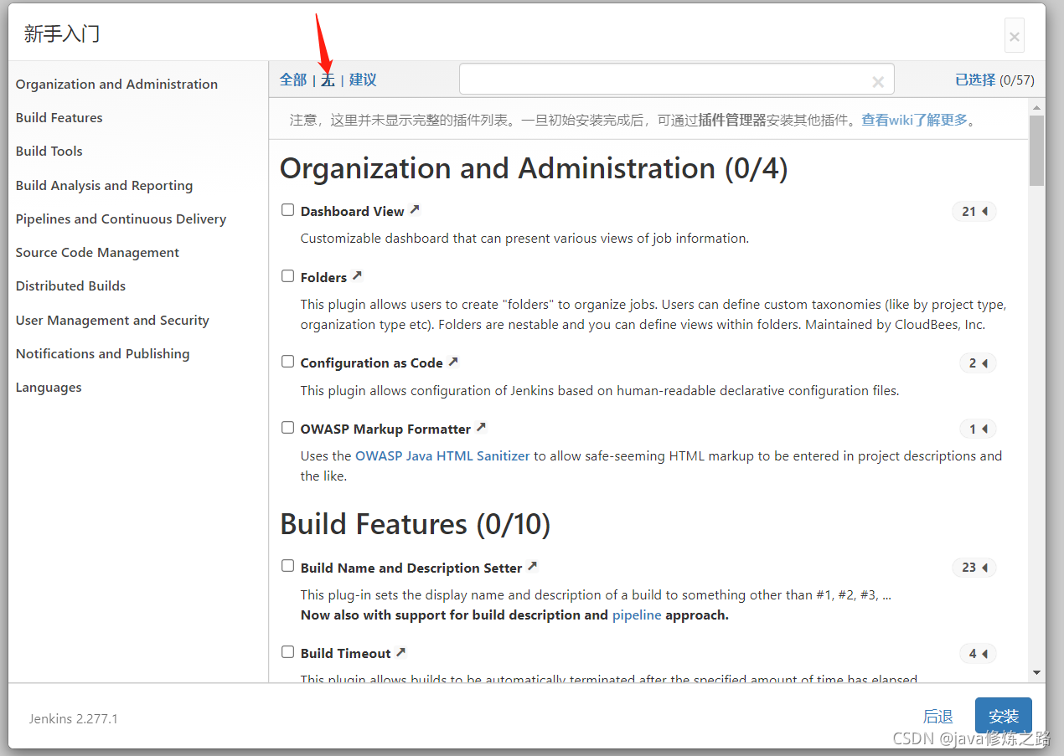The height and width of the screenshot is (756, 1064).
Task: Select User Management and Security category
Action: click(112, 320)
